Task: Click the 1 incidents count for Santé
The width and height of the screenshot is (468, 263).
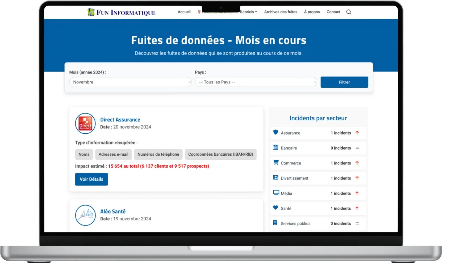Action: click(x=341, y=209)
